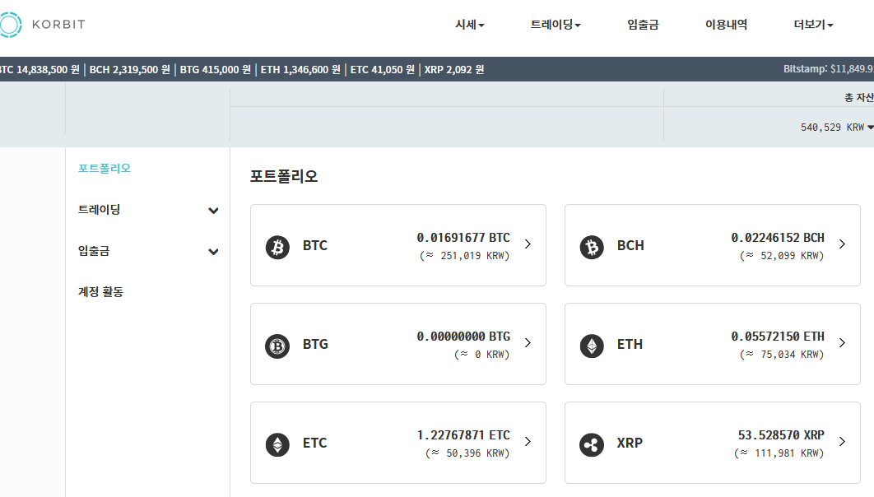874x497 pixels.
Task: Click the Bitstamp price in ticker
Action: click(x=828, y=69)
